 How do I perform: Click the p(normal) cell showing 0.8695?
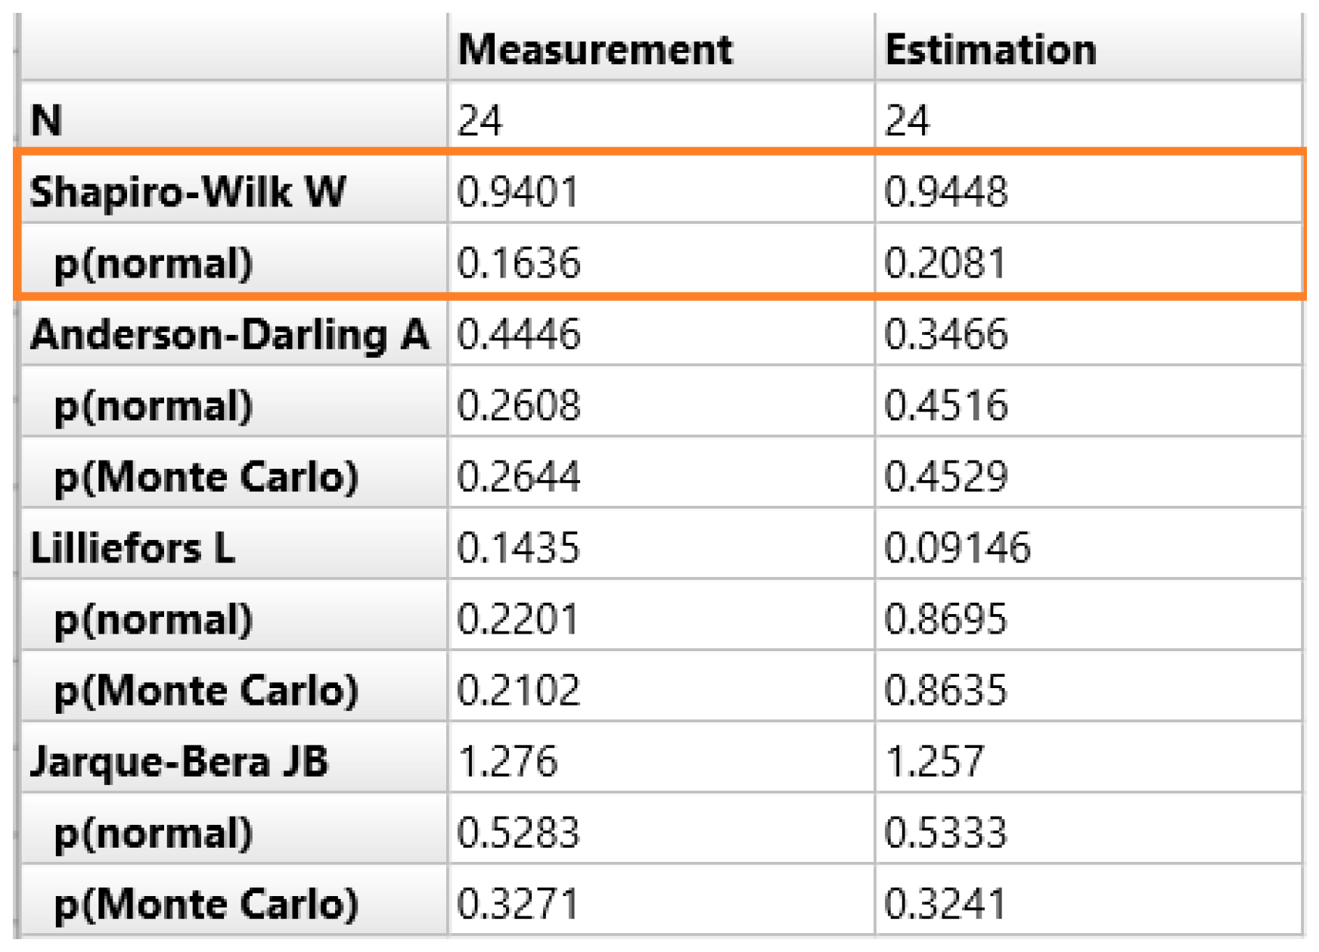(x=945, y=619)
